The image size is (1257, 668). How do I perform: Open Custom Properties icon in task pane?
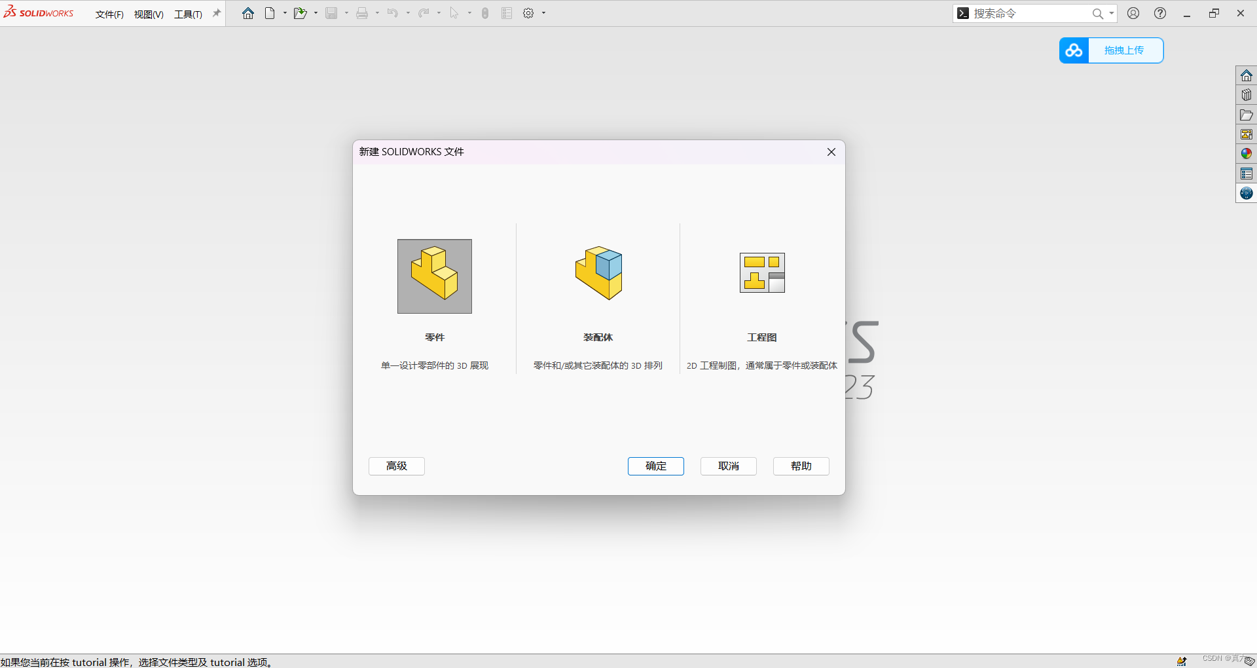tap(1247, 174)
